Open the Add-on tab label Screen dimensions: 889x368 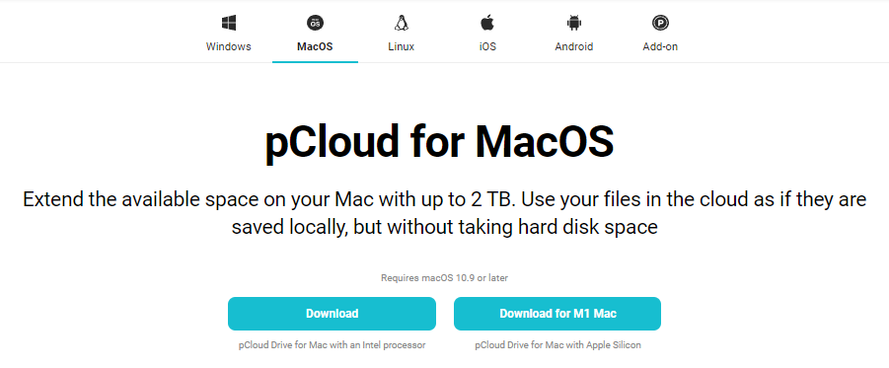(x=660, y=46)
